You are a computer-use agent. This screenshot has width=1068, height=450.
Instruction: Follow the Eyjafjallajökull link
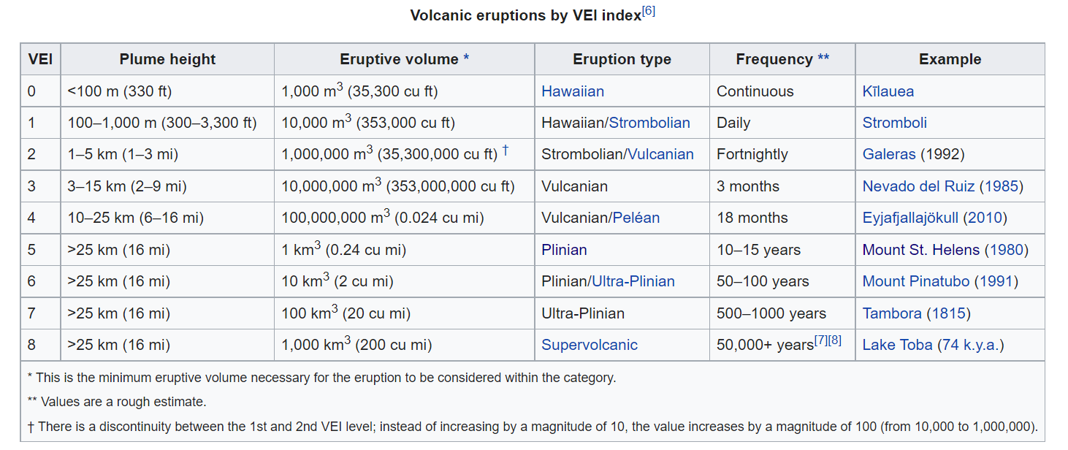point(911,218)
